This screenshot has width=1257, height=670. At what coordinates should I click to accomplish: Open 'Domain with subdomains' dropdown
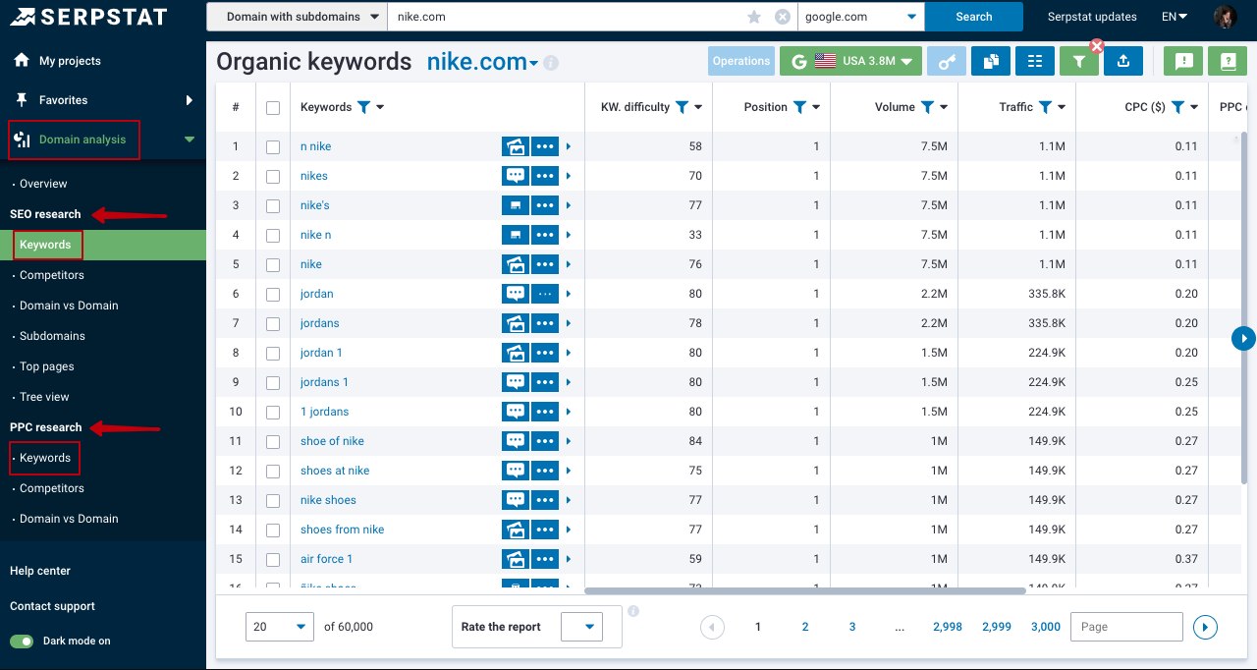298,17
